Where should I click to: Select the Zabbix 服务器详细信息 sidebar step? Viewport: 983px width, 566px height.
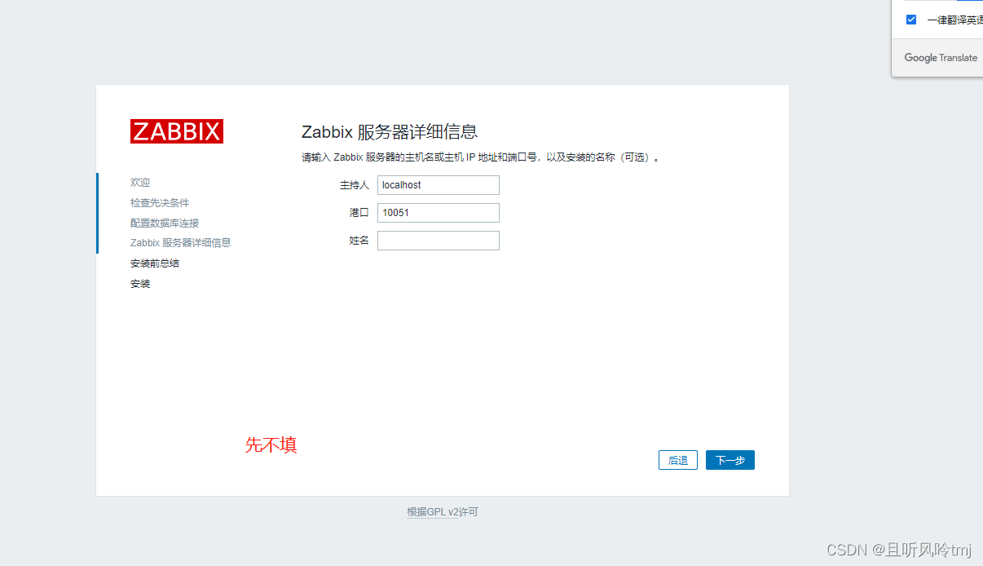click(181, 243)
